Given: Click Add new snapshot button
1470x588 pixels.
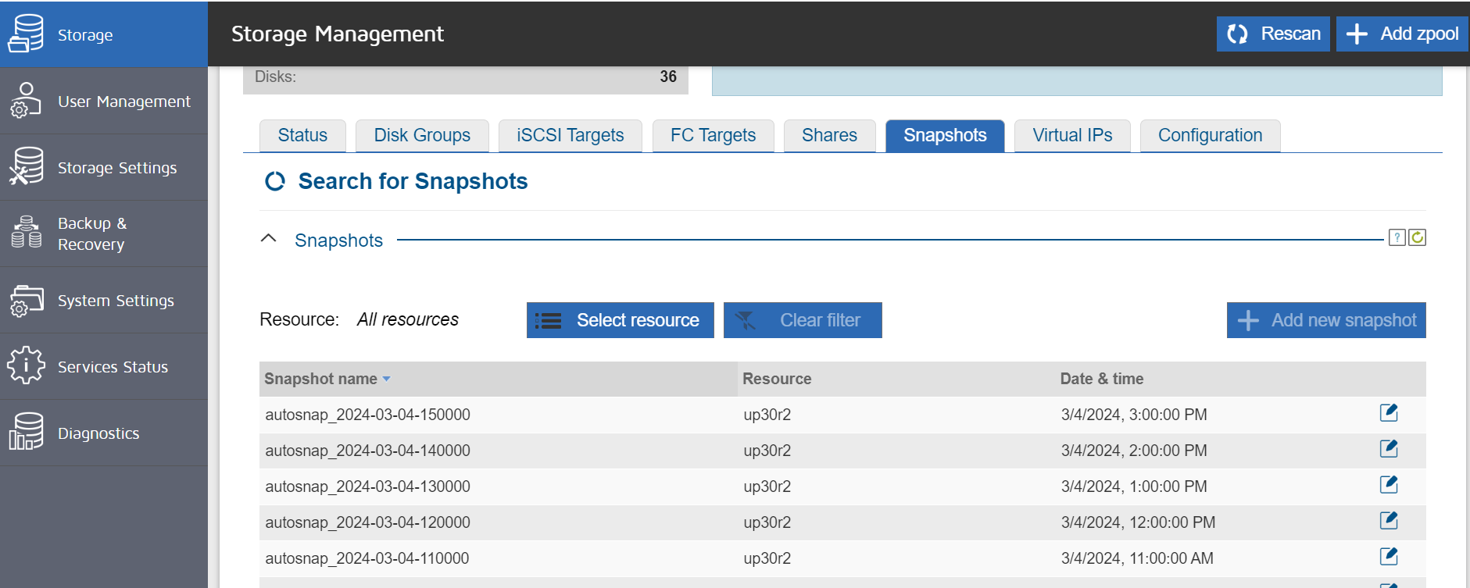Looking at the screenshot, I should point(1326,320).
